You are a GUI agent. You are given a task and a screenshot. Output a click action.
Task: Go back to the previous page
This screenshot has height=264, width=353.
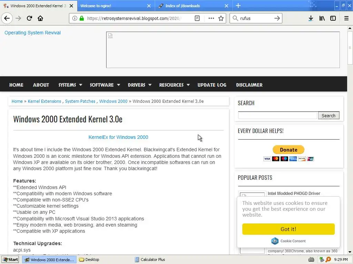tap(7, 18)
